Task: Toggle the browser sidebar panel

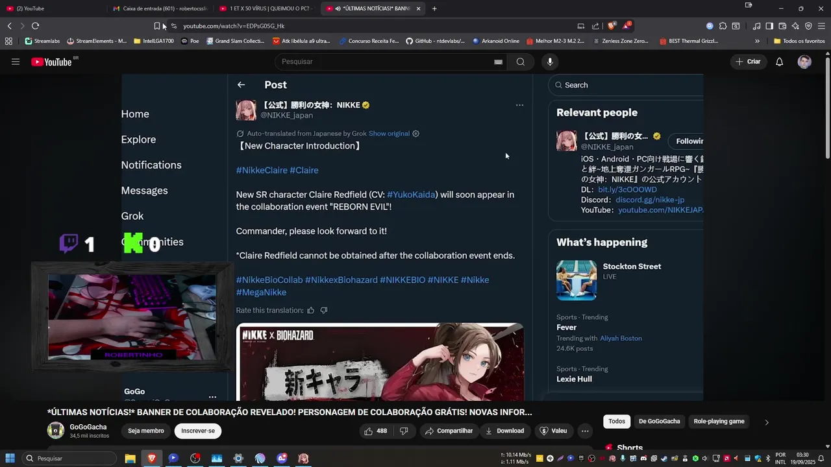Action: tap(769, 26)
